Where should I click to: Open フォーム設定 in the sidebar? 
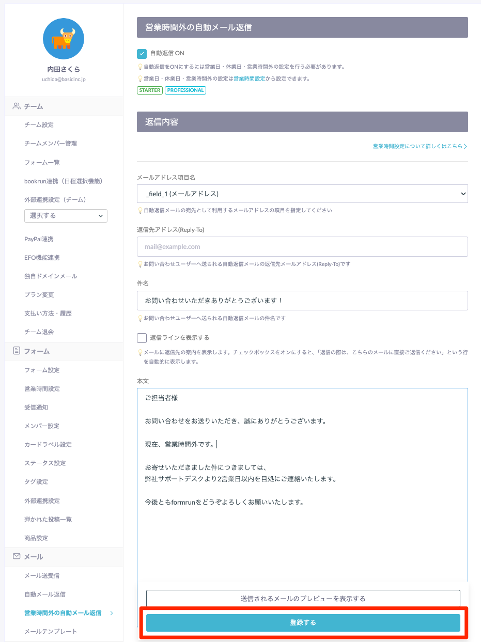(x=42, y=370)
